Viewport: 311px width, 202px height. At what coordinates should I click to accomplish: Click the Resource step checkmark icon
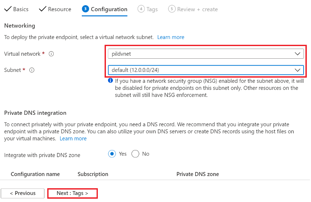(x=43, y=9)
